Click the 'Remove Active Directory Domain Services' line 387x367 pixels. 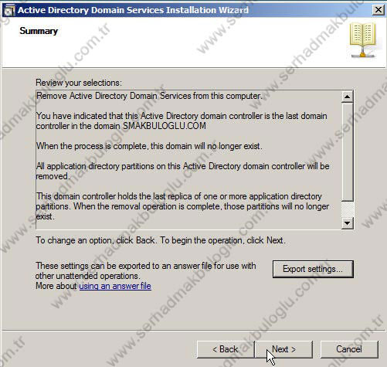[x=149, y=96]
